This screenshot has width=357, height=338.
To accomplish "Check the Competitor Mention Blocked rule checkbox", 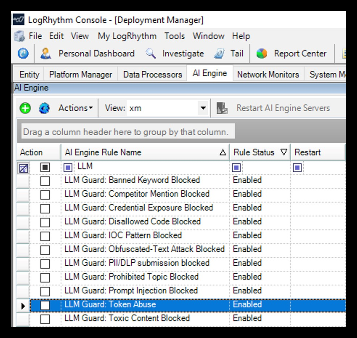I will click(45, 195).
